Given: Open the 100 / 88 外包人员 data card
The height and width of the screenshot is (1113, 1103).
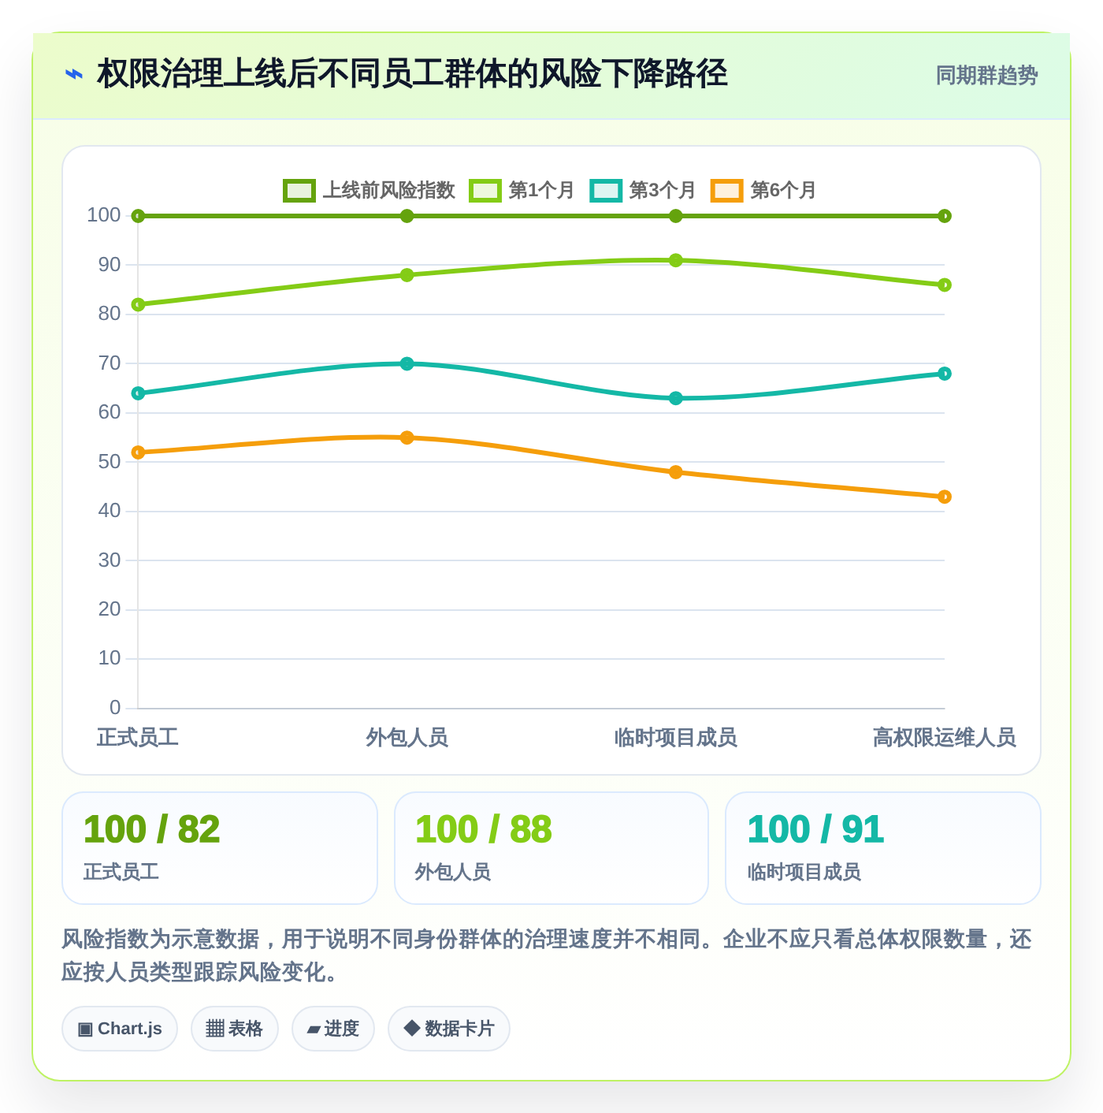Looking at the screenshot, I should coord(551,848).
